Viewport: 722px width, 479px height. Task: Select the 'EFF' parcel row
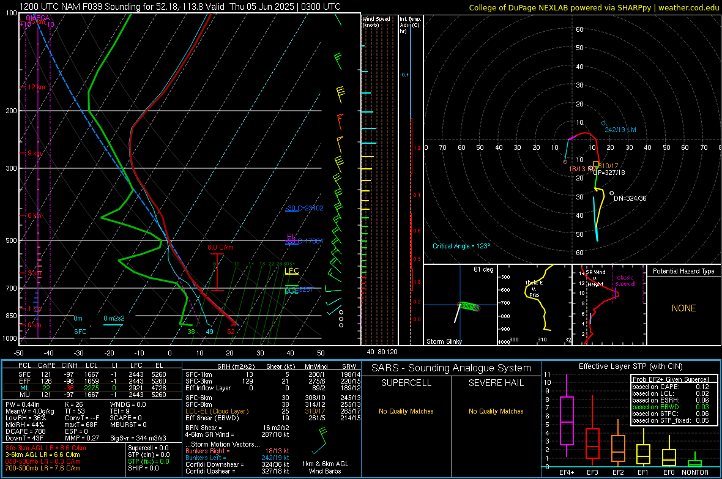(x=92, y=381)
